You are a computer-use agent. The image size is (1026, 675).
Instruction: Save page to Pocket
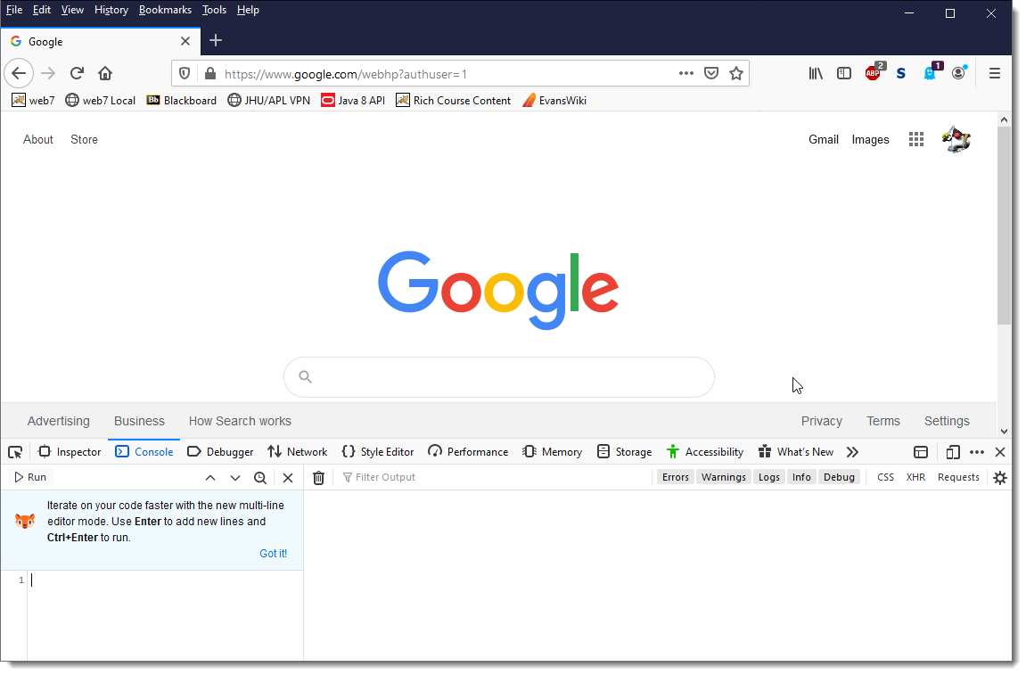coord(711,73)
